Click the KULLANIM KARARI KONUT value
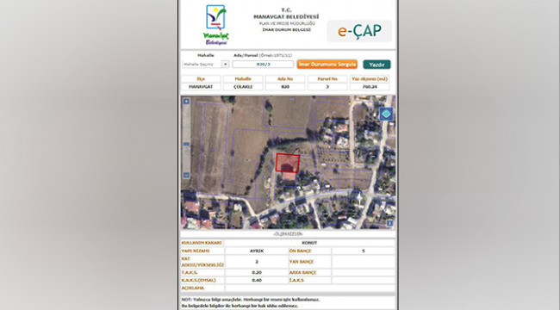The image size is (560, 310). click(x=309, y=243)
